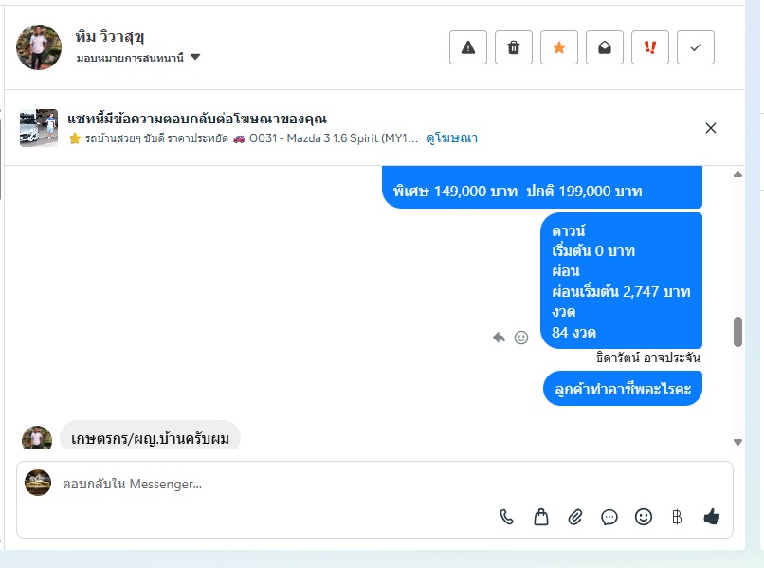The height and width of the screenshot is (568, 764).
Task: Delete conversation using trash icon
Action: (x=514, y=47)
